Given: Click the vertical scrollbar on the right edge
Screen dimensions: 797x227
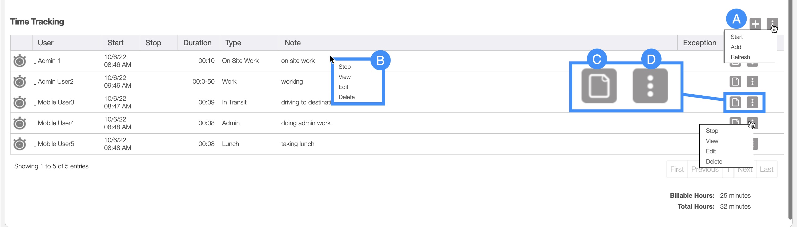Looking at the screenshot, I should (794, 108).
